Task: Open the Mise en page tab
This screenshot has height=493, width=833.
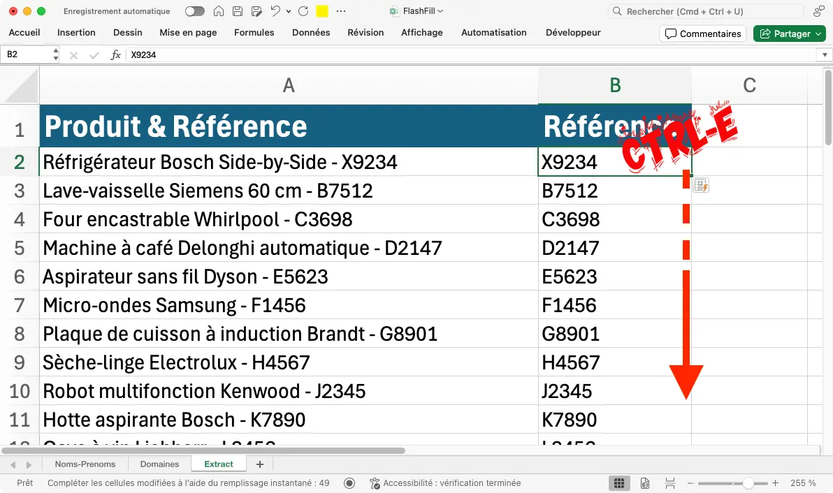Action: [x=188, y=32]
